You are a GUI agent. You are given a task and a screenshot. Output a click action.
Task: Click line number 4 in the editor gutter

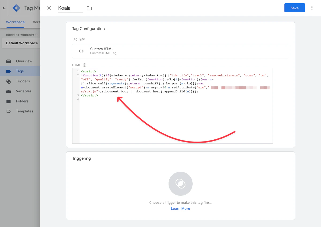coord(78,99)
